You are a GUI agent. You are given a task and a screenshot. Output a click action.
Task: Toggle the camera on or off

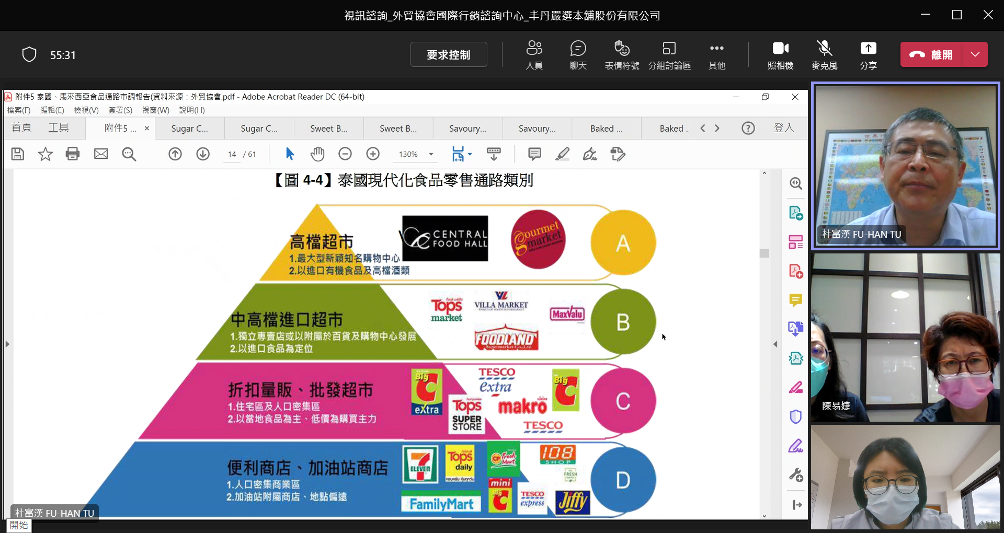pos(780,54)
